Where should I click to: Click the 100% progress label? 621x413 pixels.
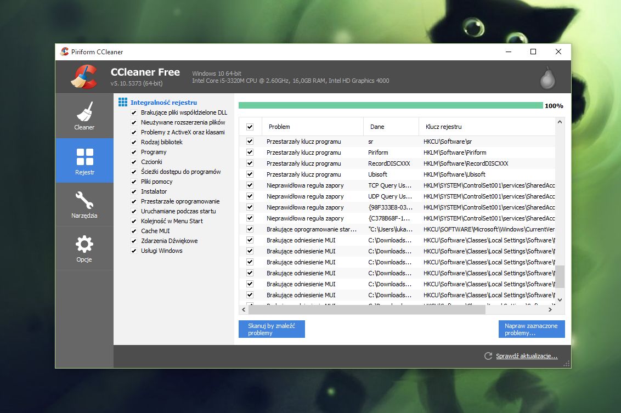(x=554, y=106)
